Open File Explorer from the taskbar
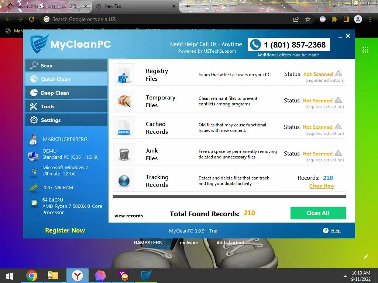Viewport: 378px width, 283px height. coord(54,276)
